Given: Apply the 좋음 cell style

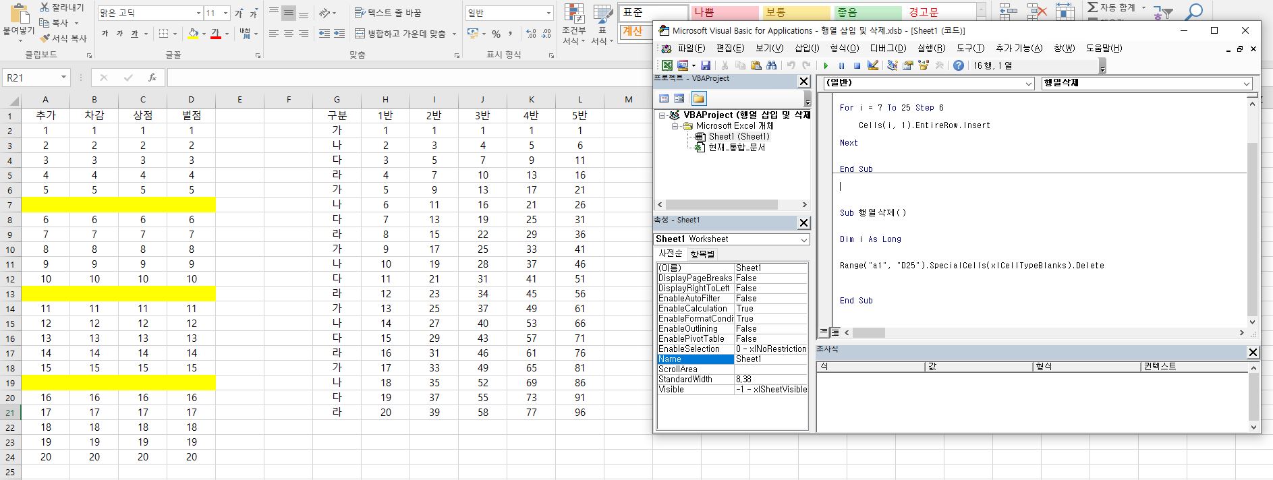Looking at the screenshot, I should 867,13.
